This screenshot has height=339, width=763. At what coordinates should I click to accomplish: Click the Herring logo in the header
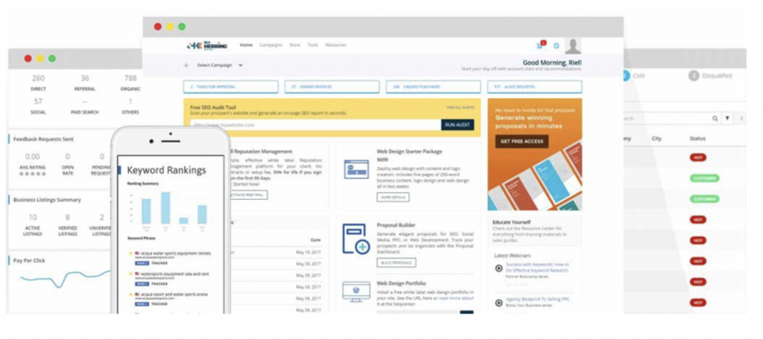coord(207,45)
